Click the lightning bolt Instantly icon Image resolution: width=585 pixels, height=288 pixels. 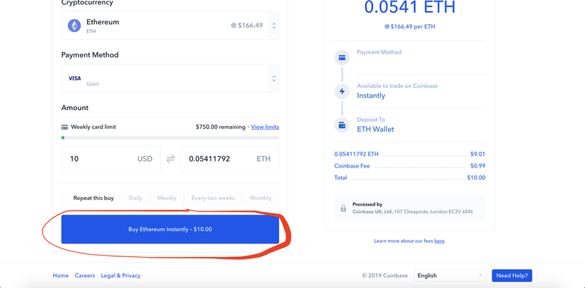[x=341, y=91]
